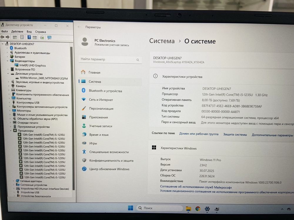The image size is (294, 220).
Task: Expand the Аудиовходы и аудиовыходы node
Action: click(x=7, y=53)
